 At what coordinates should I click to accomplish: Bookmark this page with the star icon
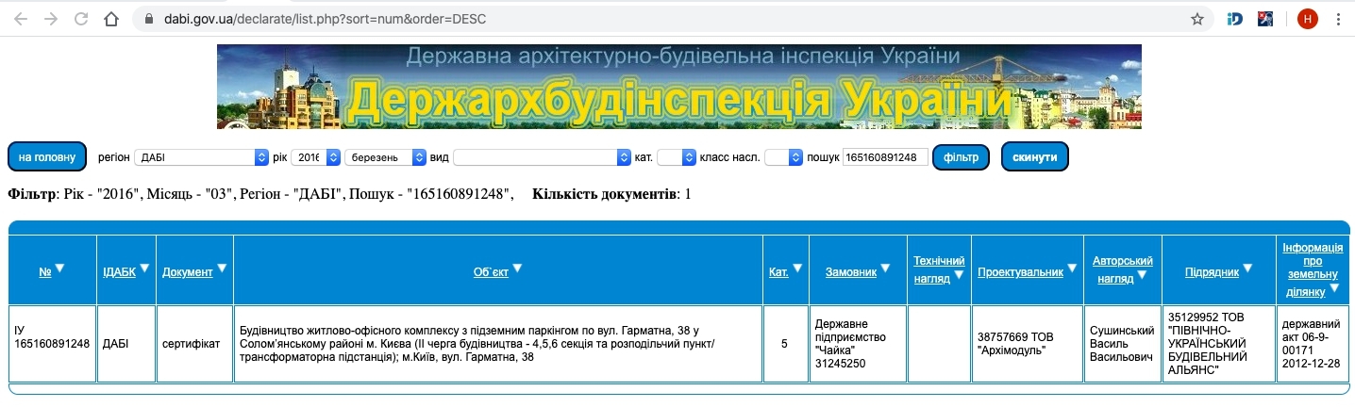[x=1197, y=19]
